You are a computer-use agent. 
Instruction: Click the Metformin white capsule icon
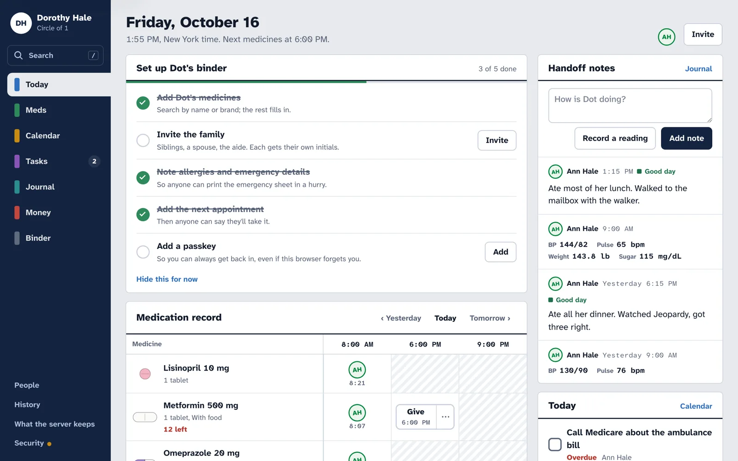coord(145,417)
